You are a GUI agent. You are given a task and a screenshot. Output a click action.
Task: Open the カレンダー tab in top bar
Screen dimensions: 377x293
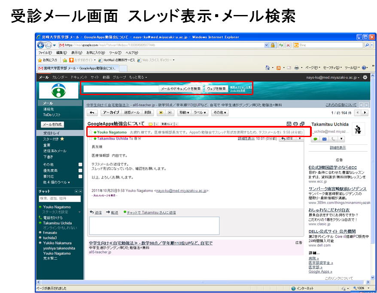(60, 78)
